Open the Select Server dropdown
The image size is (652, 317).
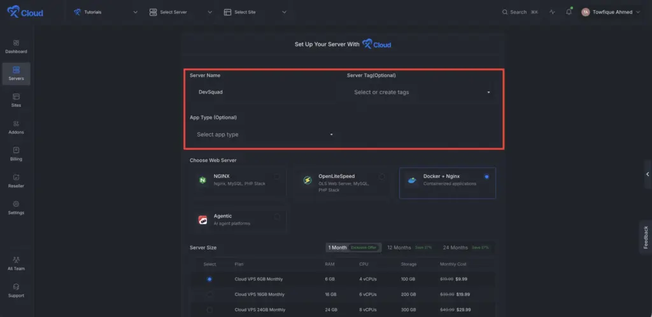(180, 12)
